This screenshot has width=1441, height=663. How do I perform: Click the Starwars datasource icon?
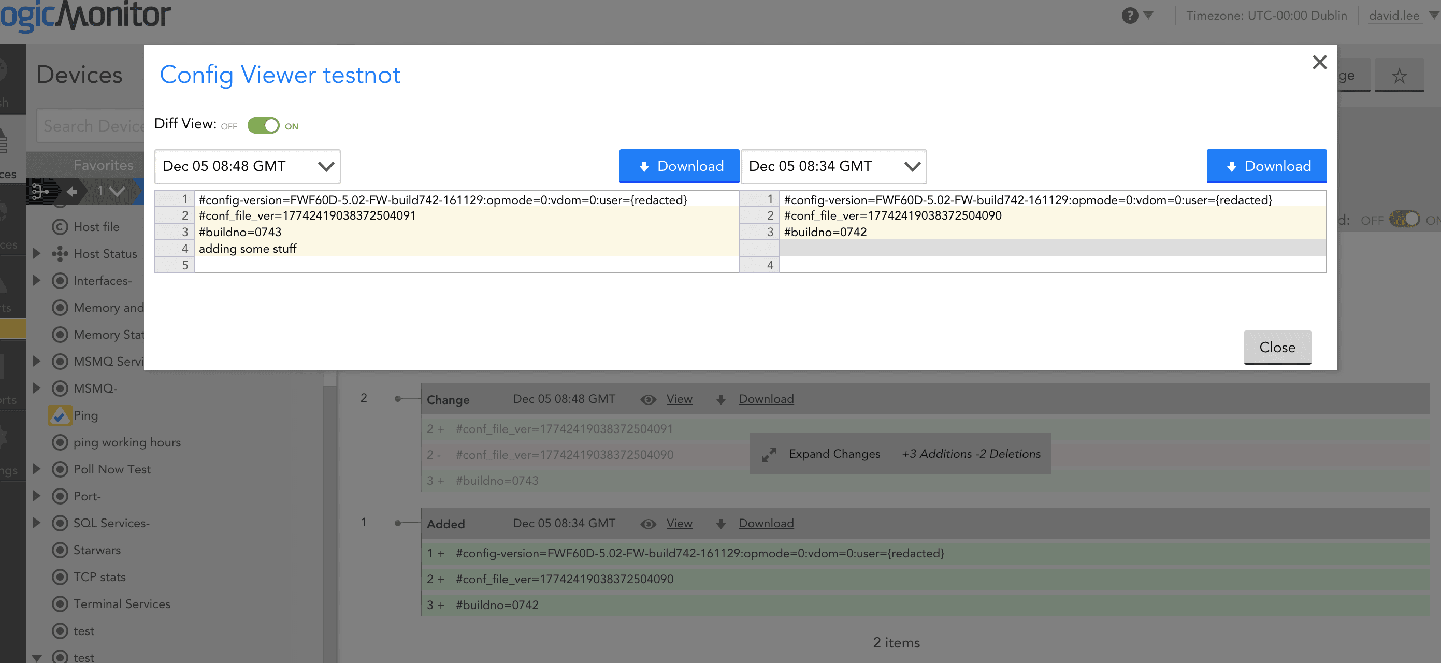point(60,550)
